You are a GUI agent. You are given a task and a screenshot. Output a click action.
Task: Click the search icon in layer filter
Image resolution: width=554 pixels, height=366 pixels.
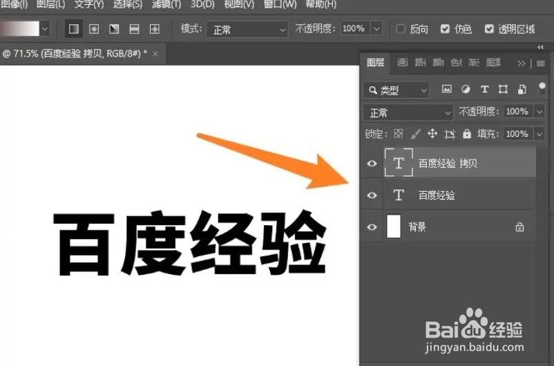[372, 90]
